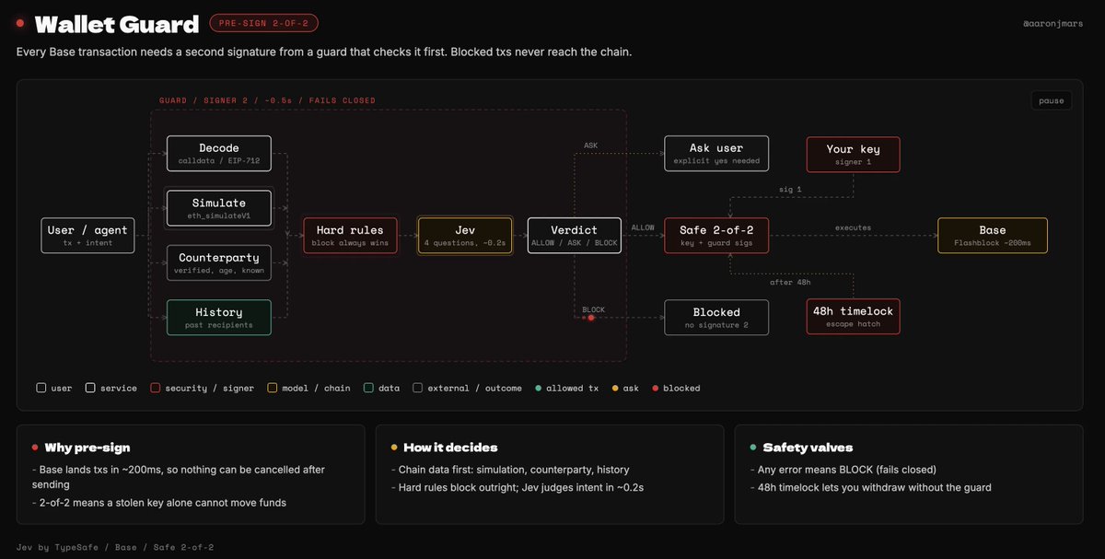Select the Base Flashblock node
This screenshot has height=559, width=1105.
[993, 236]
